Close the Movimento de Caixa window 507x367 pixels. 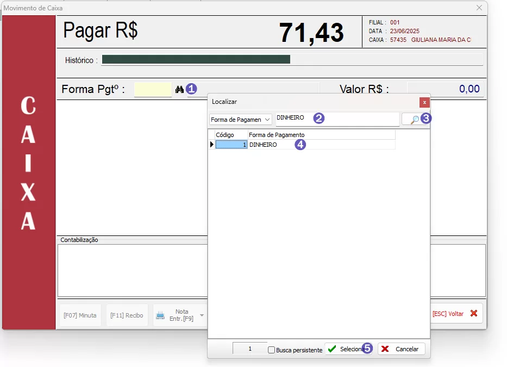pyautogui.click(x=479, y=8)
